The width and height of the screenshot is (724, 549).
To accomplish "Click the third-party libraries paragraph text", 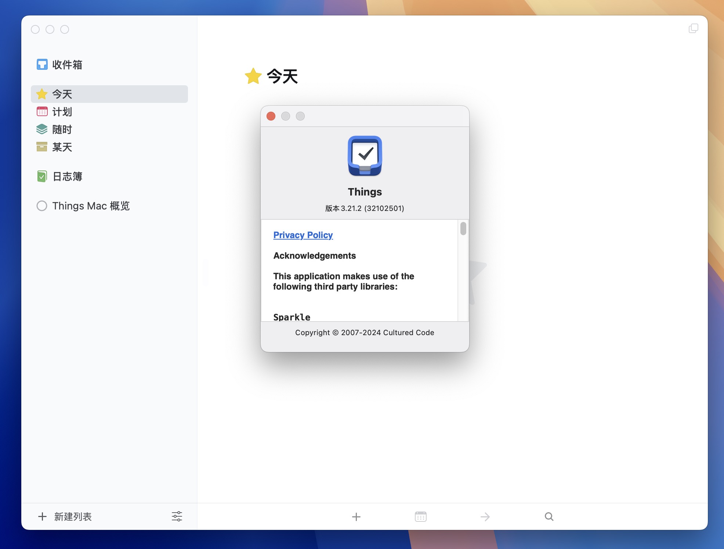I will (x=344, y=281).
